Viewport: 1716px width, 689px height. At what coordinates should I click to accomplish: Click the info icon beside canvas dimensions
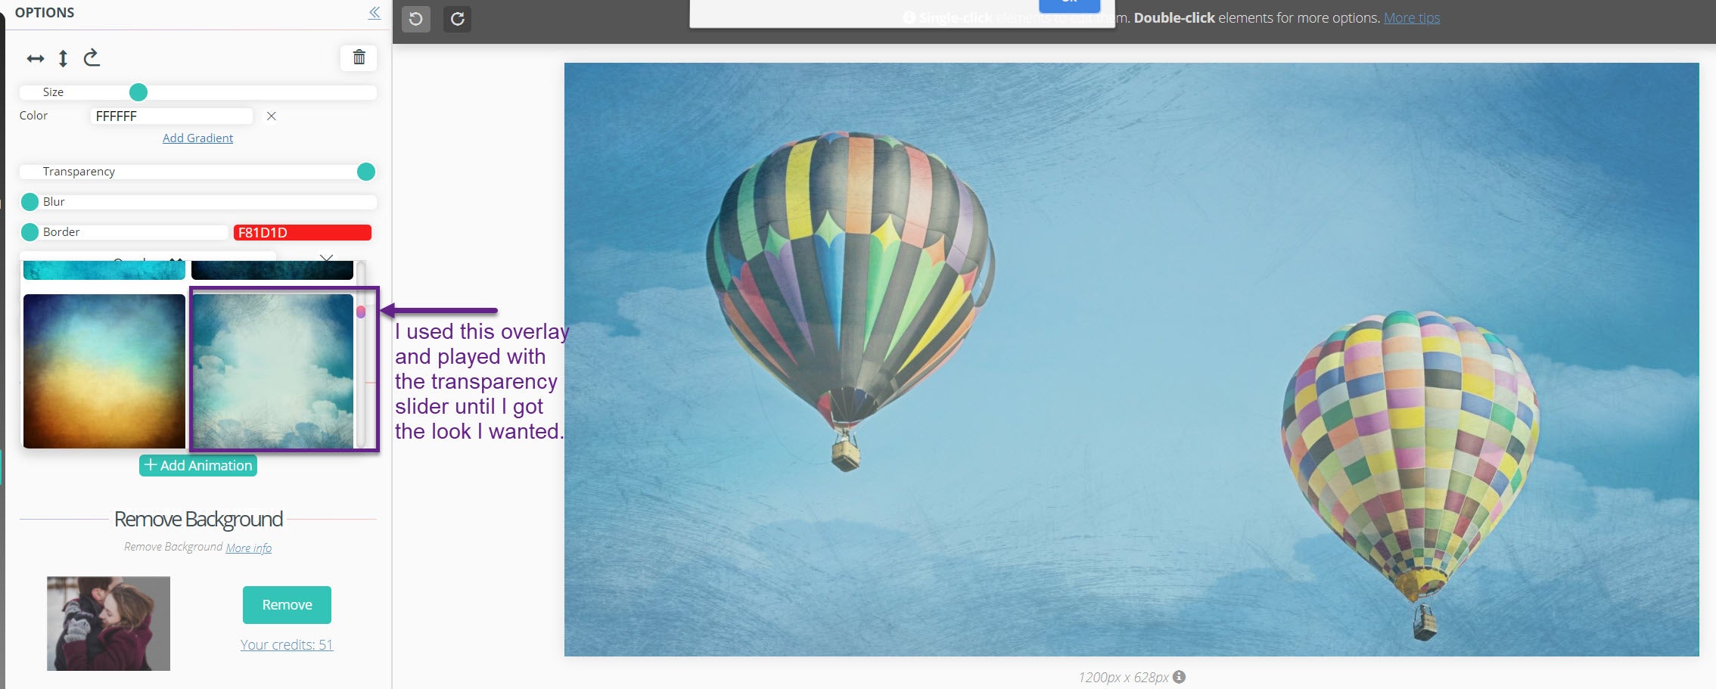[x=1179, y=677]
